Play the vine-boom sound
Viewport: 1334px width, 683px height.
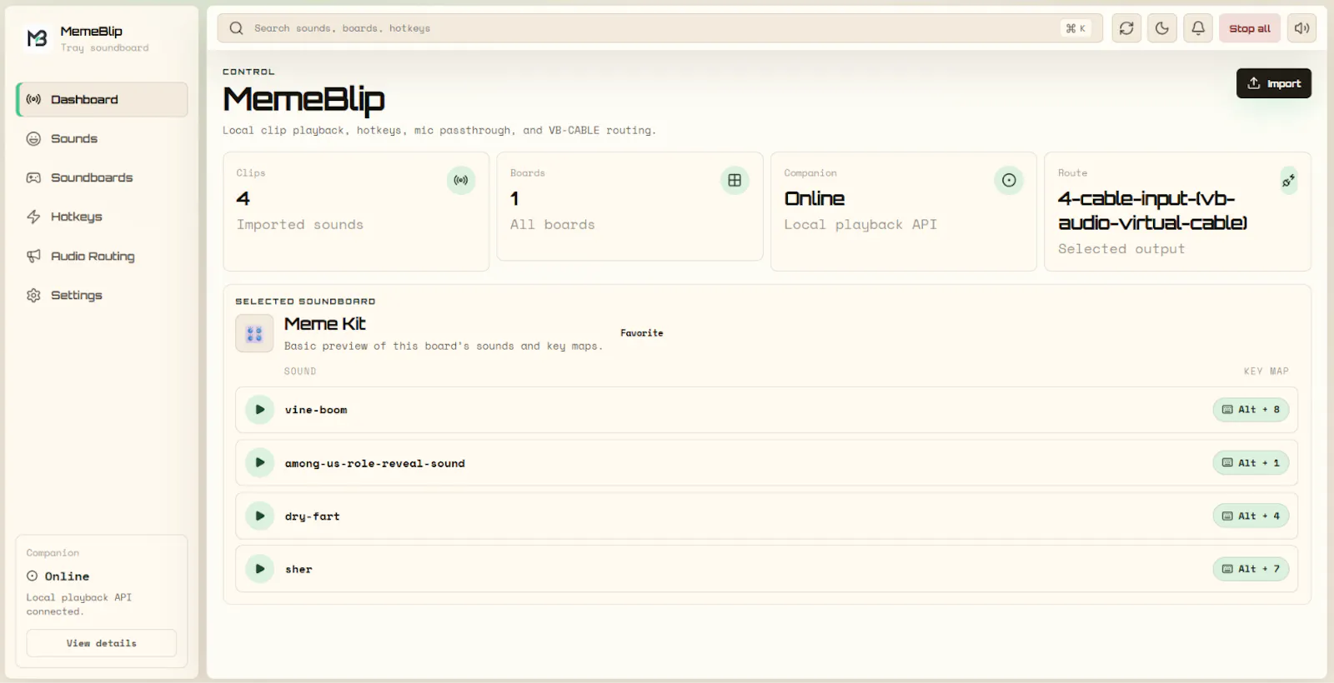coord(260,410)
